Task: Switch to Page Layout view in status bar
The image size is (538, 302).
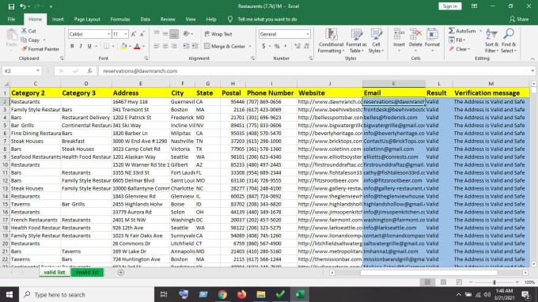Action: point(443,282)
